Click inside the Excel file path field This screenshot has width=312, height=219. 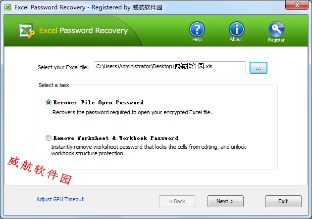tap(170, 68)
